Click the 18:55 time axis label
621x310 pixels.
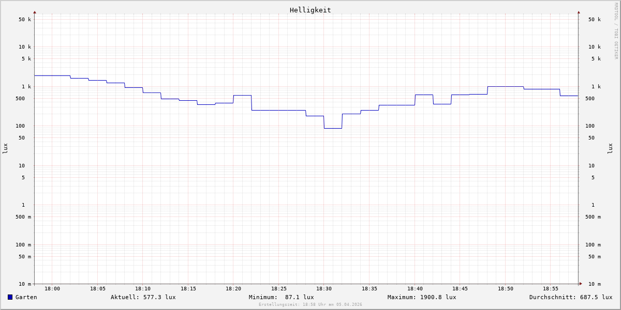pos(551,289)
